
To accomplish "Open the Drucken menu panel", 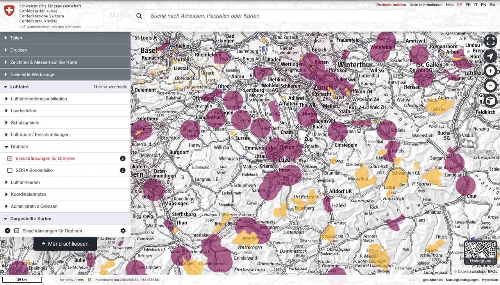I will 19,50.
